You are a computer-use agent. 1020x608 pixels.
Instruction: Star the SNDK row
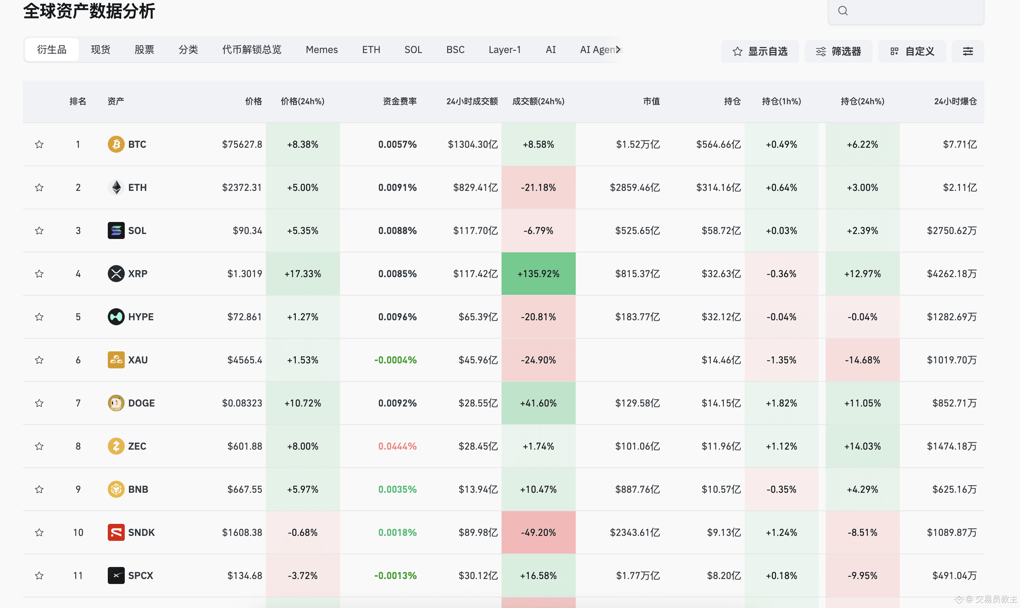pyautogui.click(x=39, y=532)
